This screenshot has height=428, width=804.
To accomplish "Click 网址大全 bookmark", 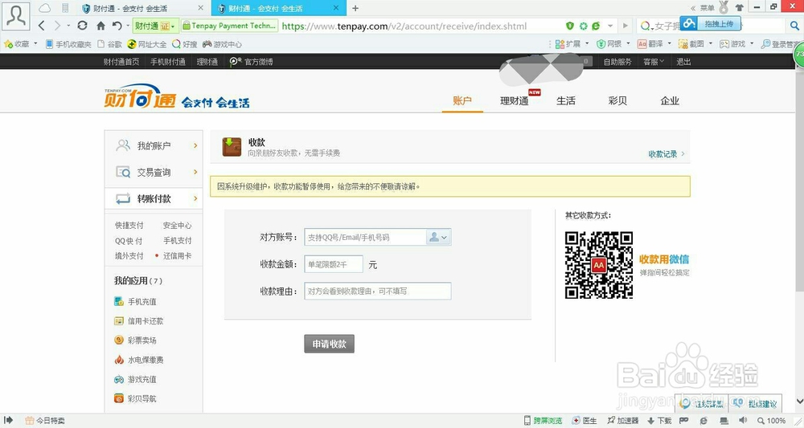I will (x=146, y=44).
